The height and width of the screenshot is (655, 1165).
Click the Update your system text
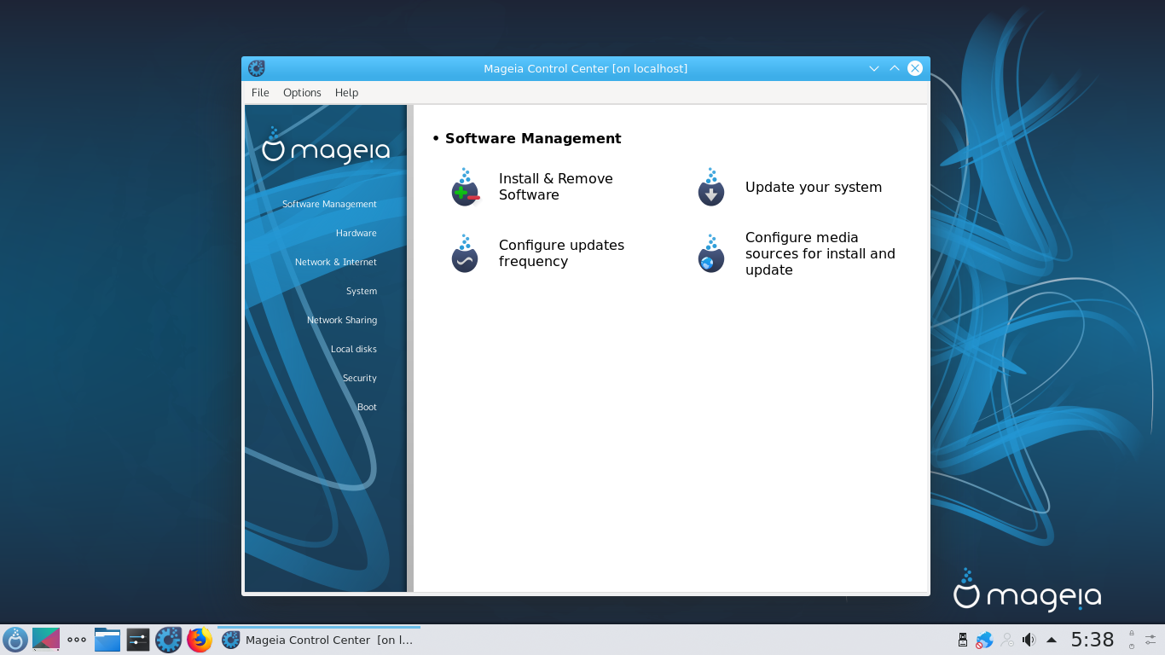pyautogui.click(x=814, y=187)
